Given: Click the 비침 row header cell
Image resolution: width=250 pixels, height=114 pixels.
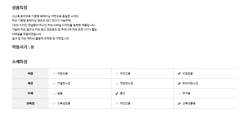Looking at the screenshot, I should click(30, 74).
